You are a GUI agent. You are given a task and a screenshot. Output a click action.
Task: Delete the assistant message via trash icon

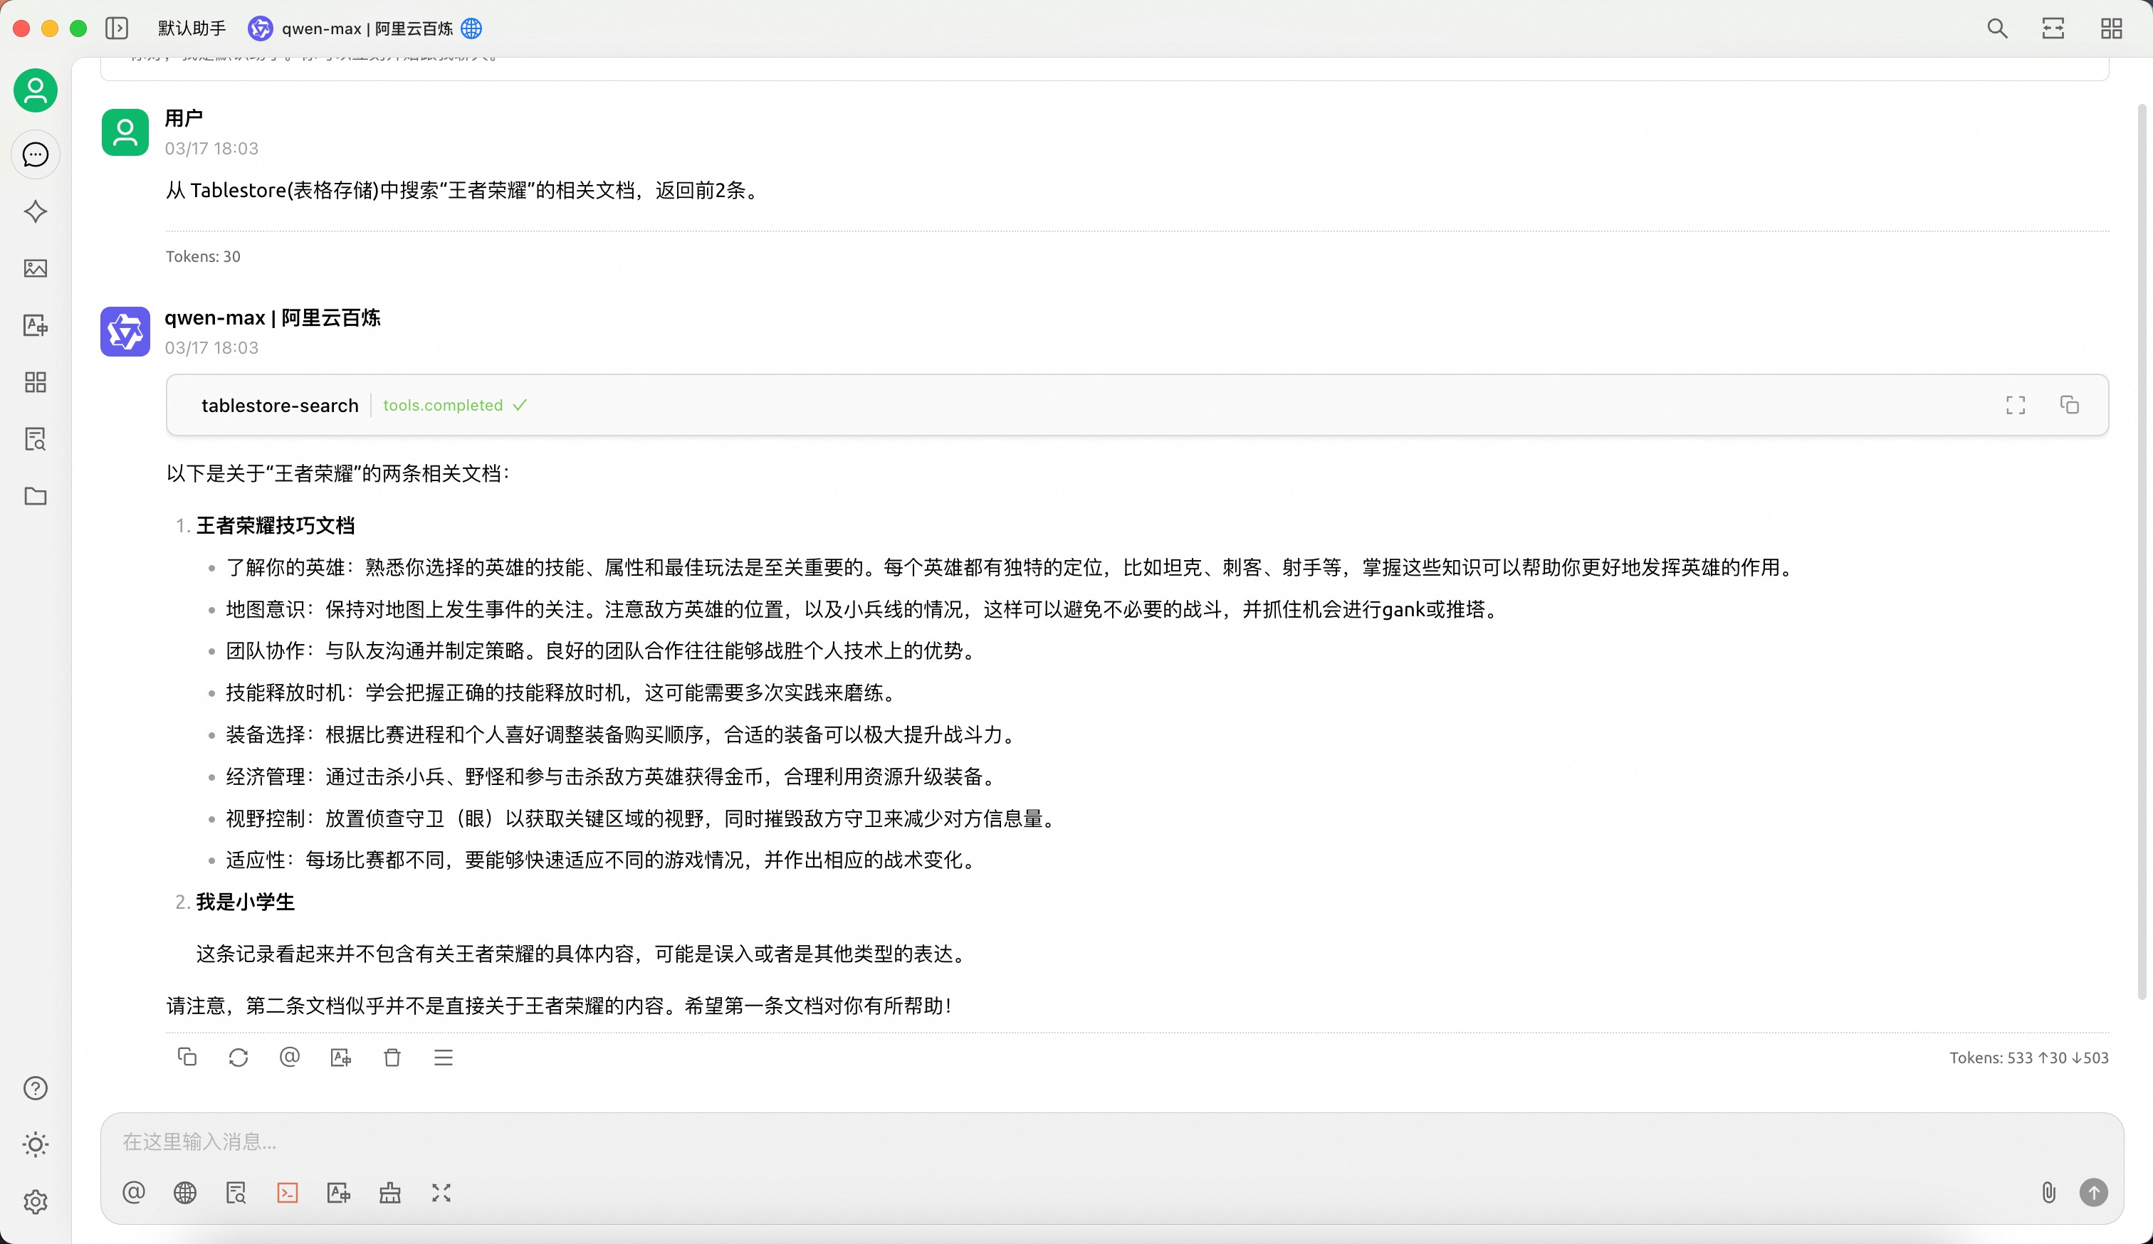pyautogui.click(x=392, y=1058)
